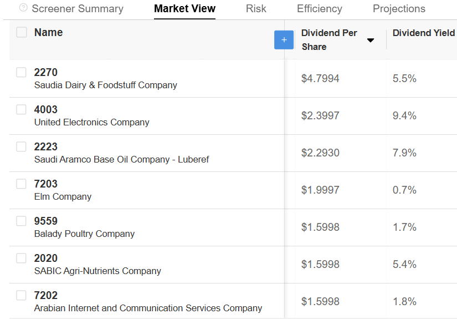457x319 pixels.
Task: Click Balady Poultry Company name
Action: pyautogui.click(x=84, y=234)
